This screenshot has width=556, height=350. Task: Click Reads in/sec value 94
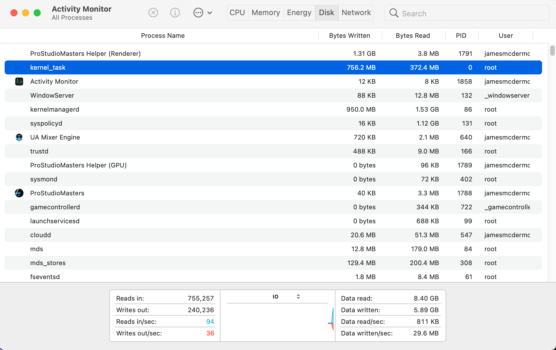210,322
